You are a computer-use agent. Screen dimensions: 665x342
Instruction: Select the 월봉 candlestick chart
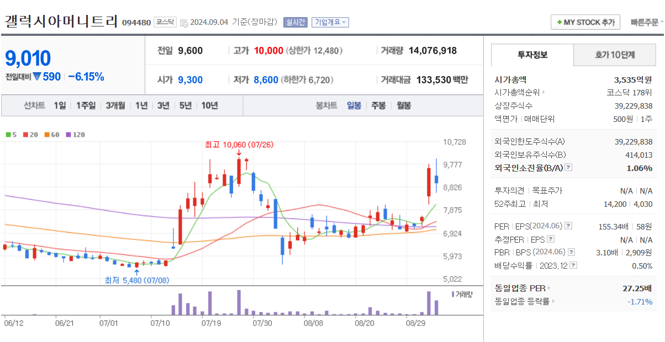(x=404, y=105)
